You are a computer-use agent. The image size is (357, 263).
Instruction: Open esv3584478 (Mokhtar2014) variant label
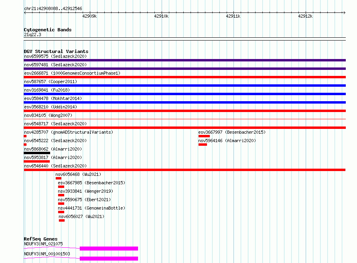pos(53,98)
